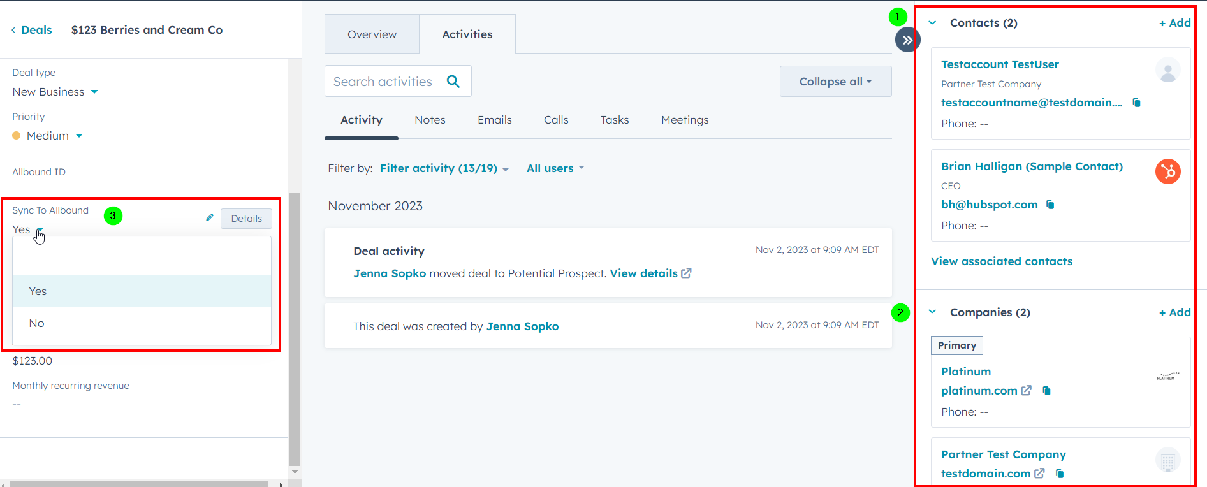Open the Deal type New Business dropdown
Viewport: 1207px width, 487px height.
tap(55, 92)
